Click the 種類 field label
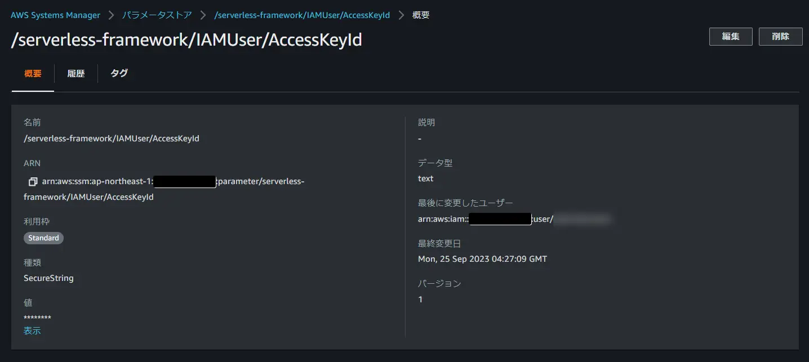The height and width of the screenshot is (362, 809). (x=32, y=262)
